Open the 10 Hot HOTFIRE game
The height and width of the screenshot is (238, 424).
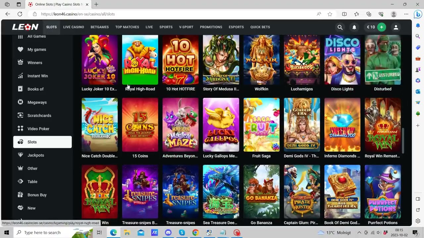[x=181, y=60]
